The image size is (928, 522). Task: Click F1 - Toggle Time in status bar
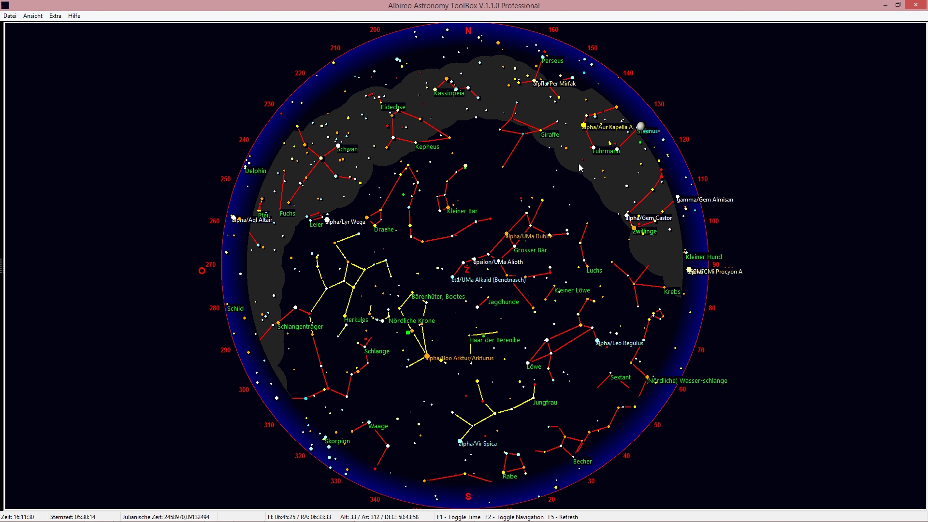(459, 517)
